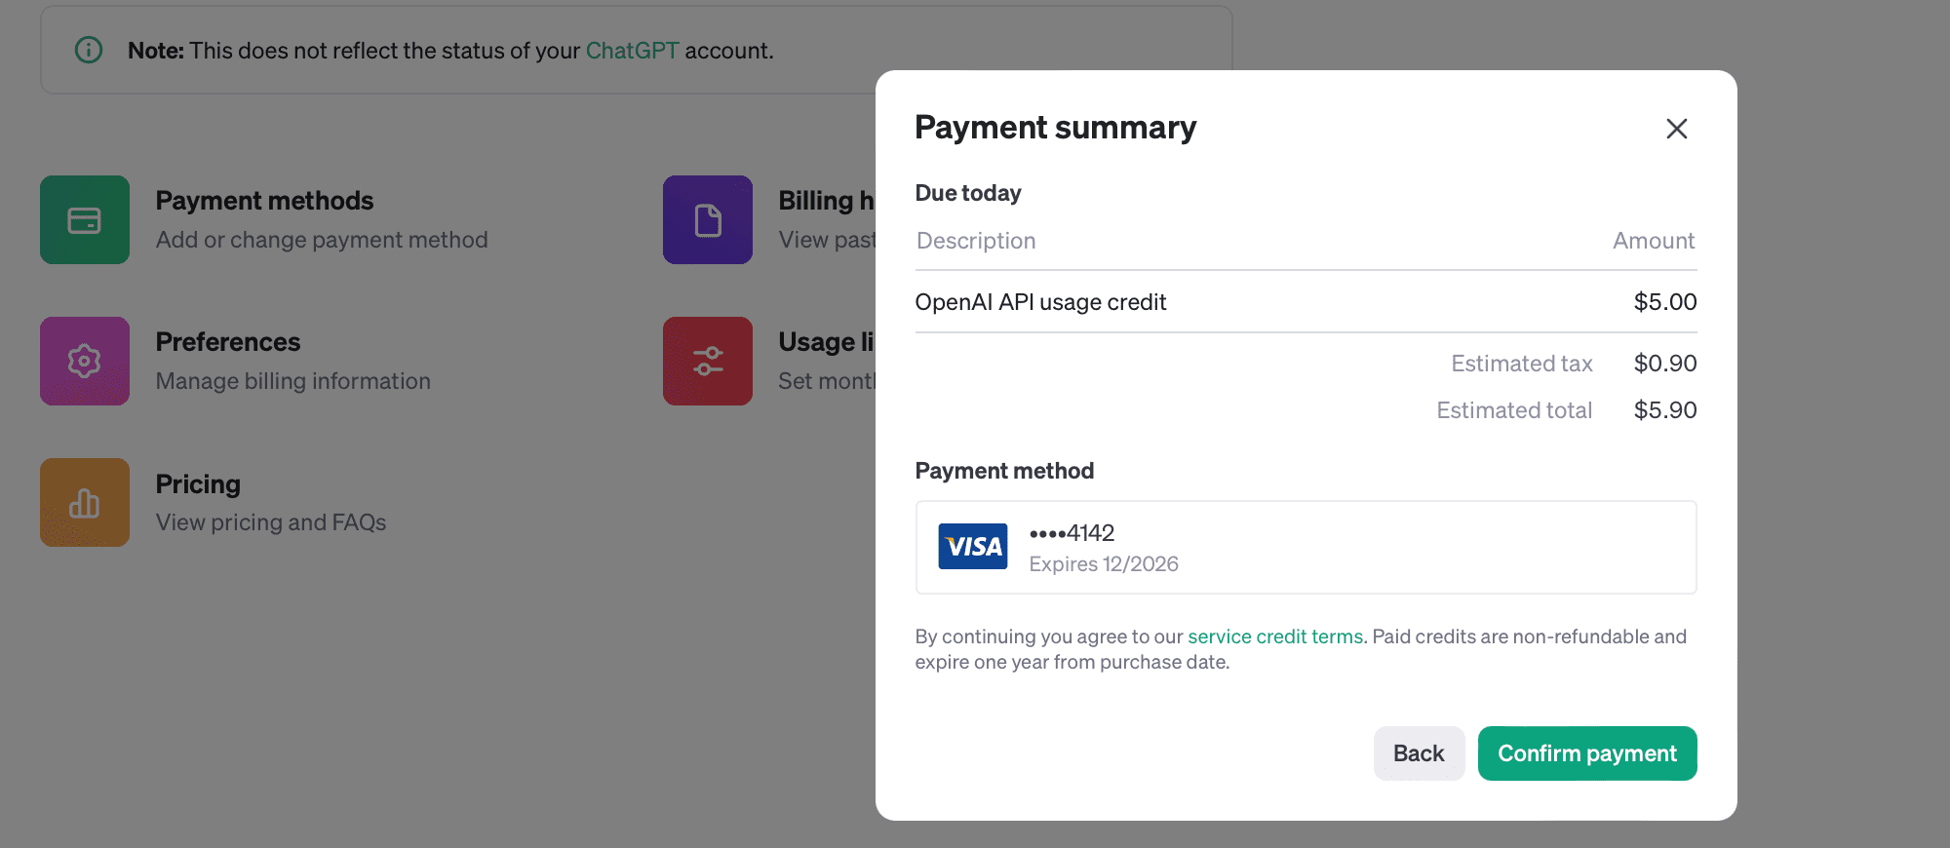1950x848 pixels.
Task: Confirm the payment
Action: tap(1587, 753)
